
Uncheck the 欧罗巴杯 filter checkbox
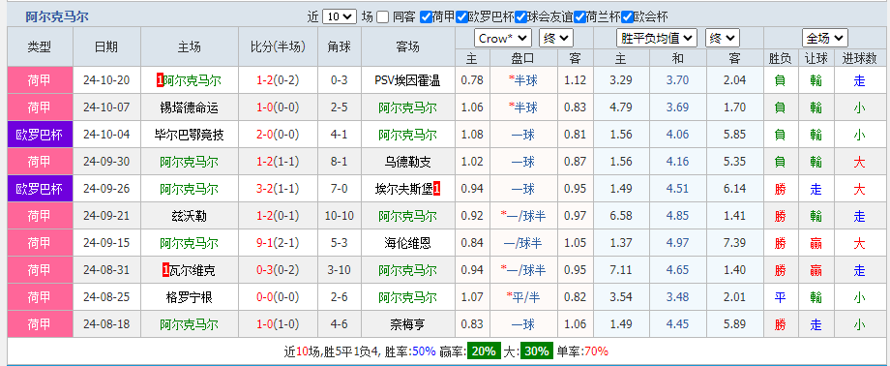(461, 17)
